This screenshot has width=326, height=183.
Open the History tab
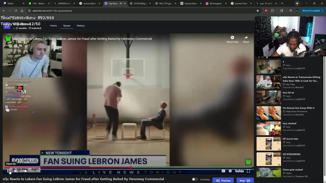point(81,26)
